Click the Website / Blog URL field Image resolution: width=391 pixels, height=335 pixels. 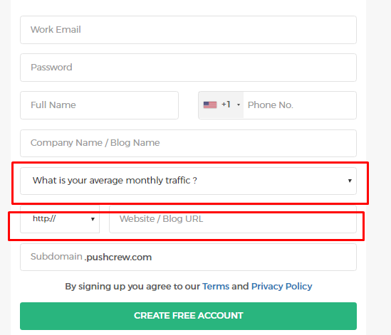click(233, 219)
